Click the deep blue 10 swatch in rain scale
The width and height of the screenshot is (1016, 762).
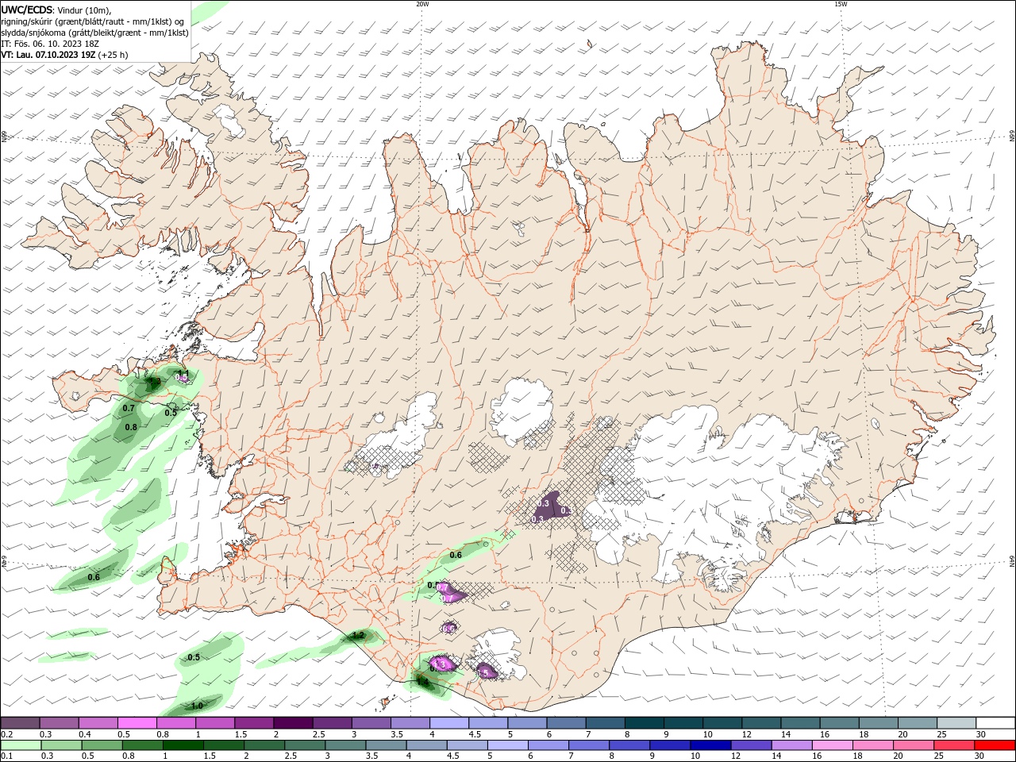click(x=710, y=745)
